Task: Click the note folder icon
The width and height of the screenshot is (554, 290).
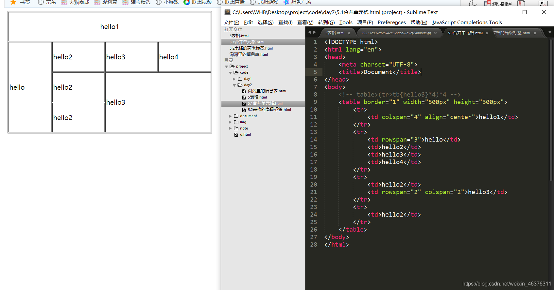Action: point(236,129)
